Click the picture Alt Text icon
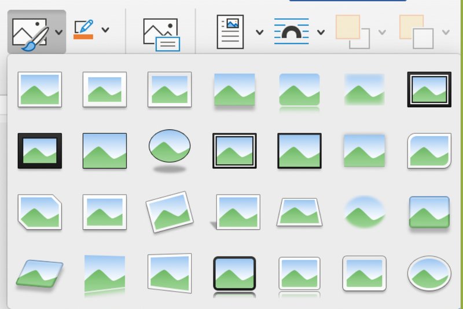Viewport: 463px width, 309px height. point(161,35)
